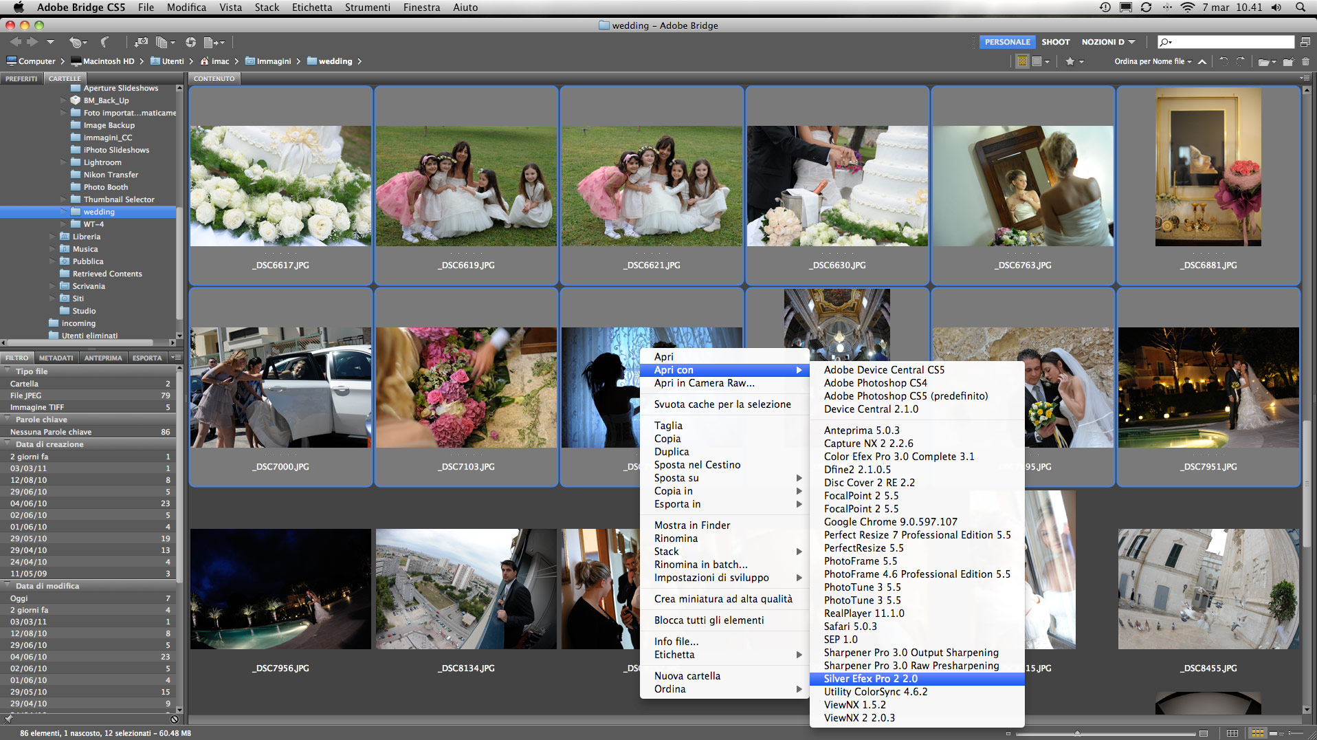Toggle ascending sort order arrow

(x=1202, y=61)
